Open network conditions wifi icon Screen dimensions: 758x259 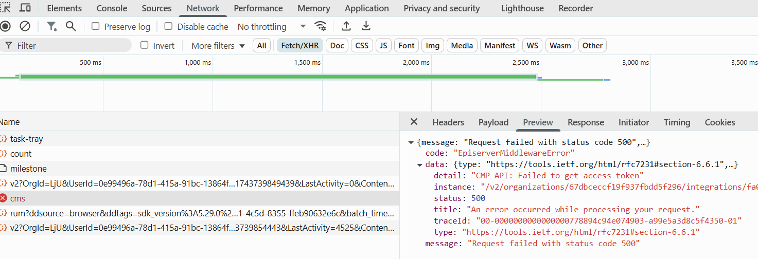(321, 26)
